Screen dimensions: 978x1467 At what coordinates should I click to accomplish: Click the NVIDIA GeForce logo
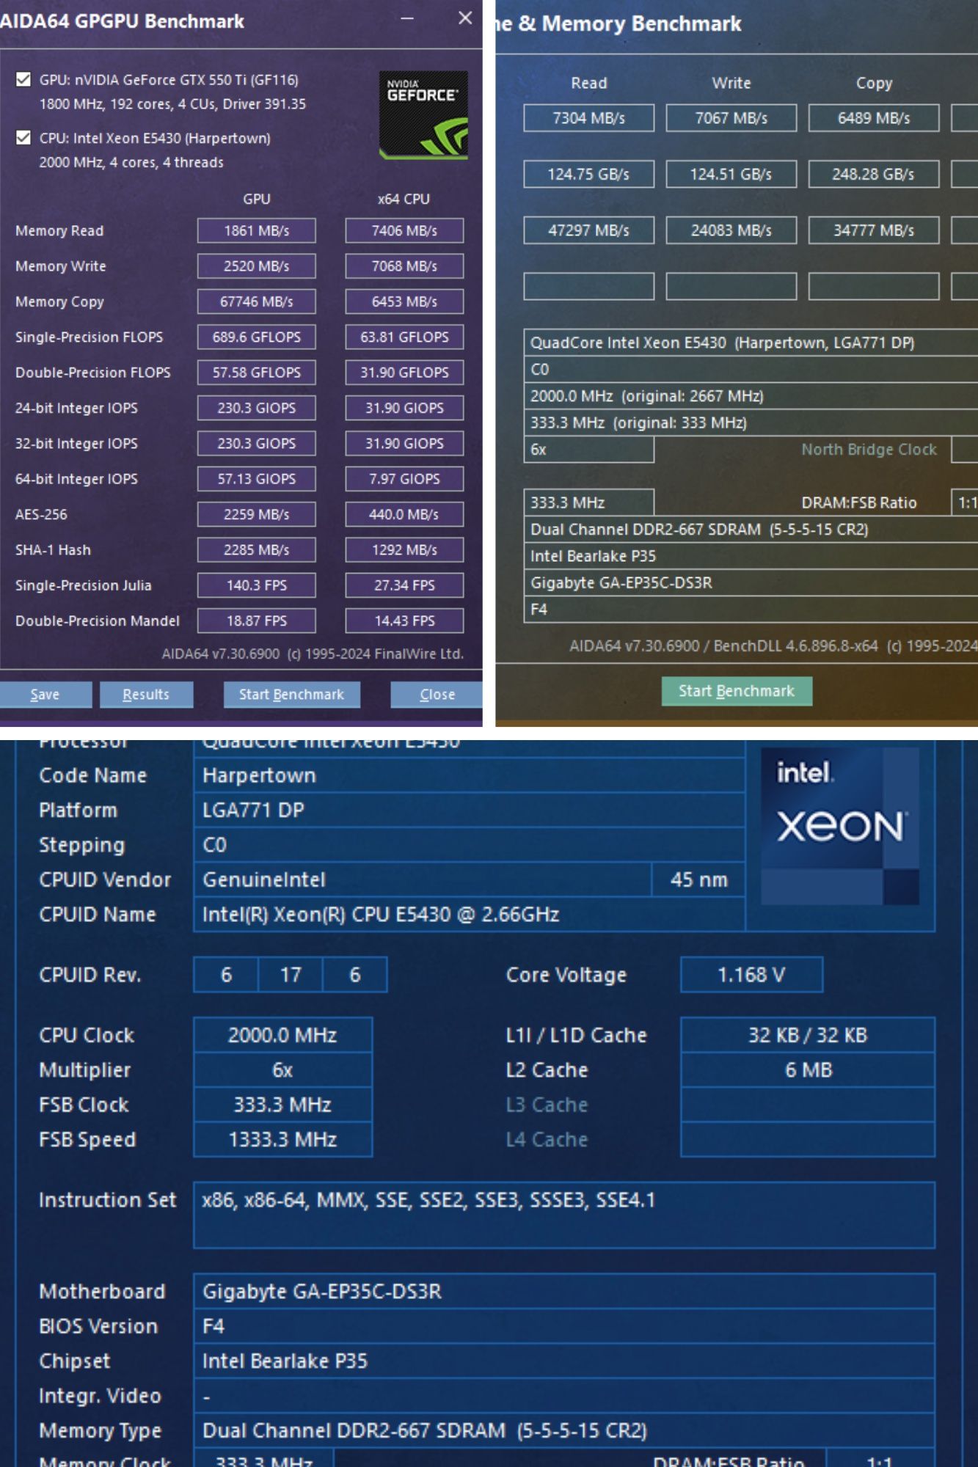423,115
